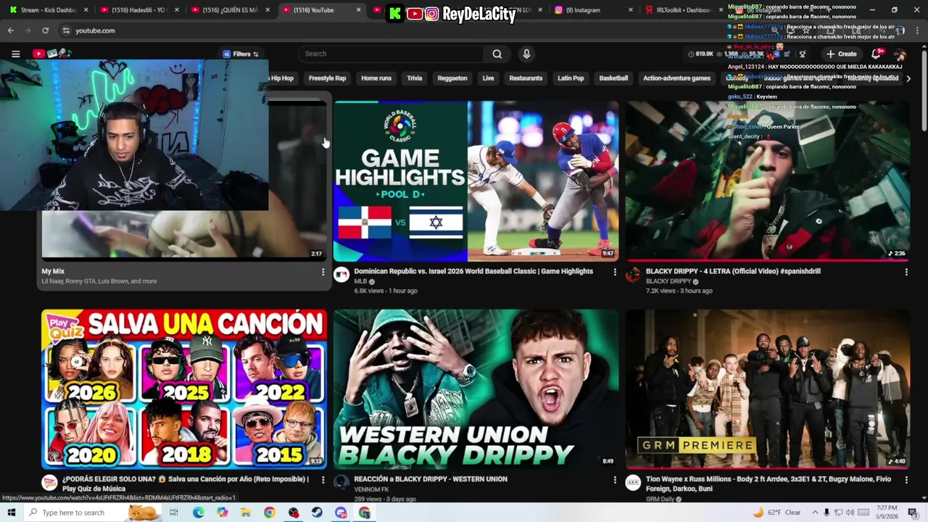
Task: Click the MLB channel avatar
Action: pos(341,274)
